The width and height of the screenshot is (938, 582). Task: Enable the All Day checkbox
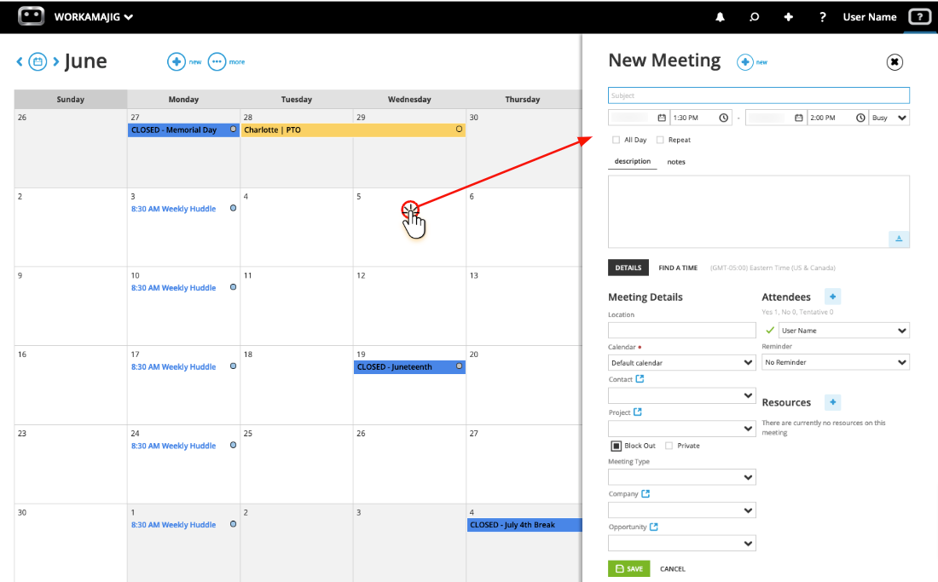tap(616, 140)
